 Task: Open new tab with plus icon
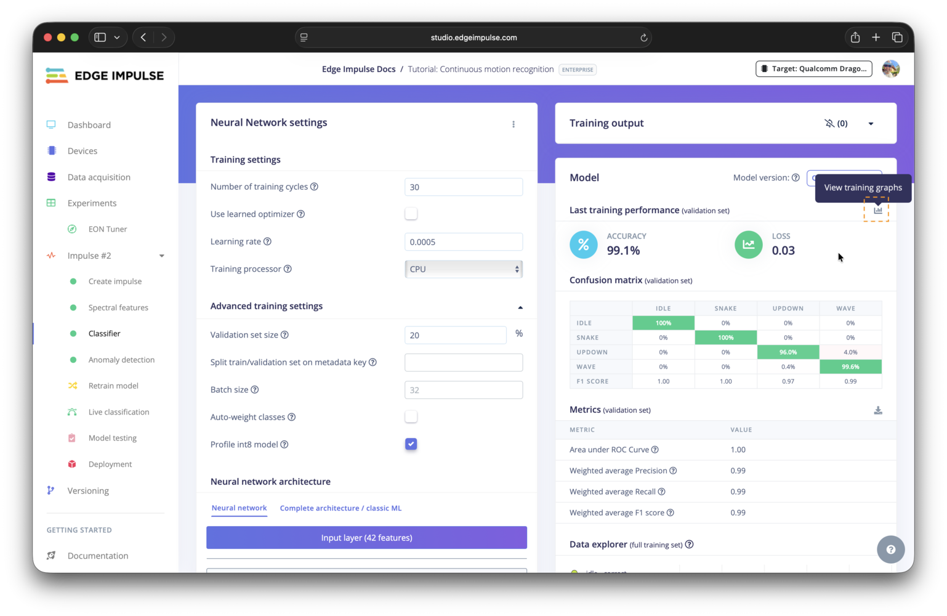(x=876, y=38)
